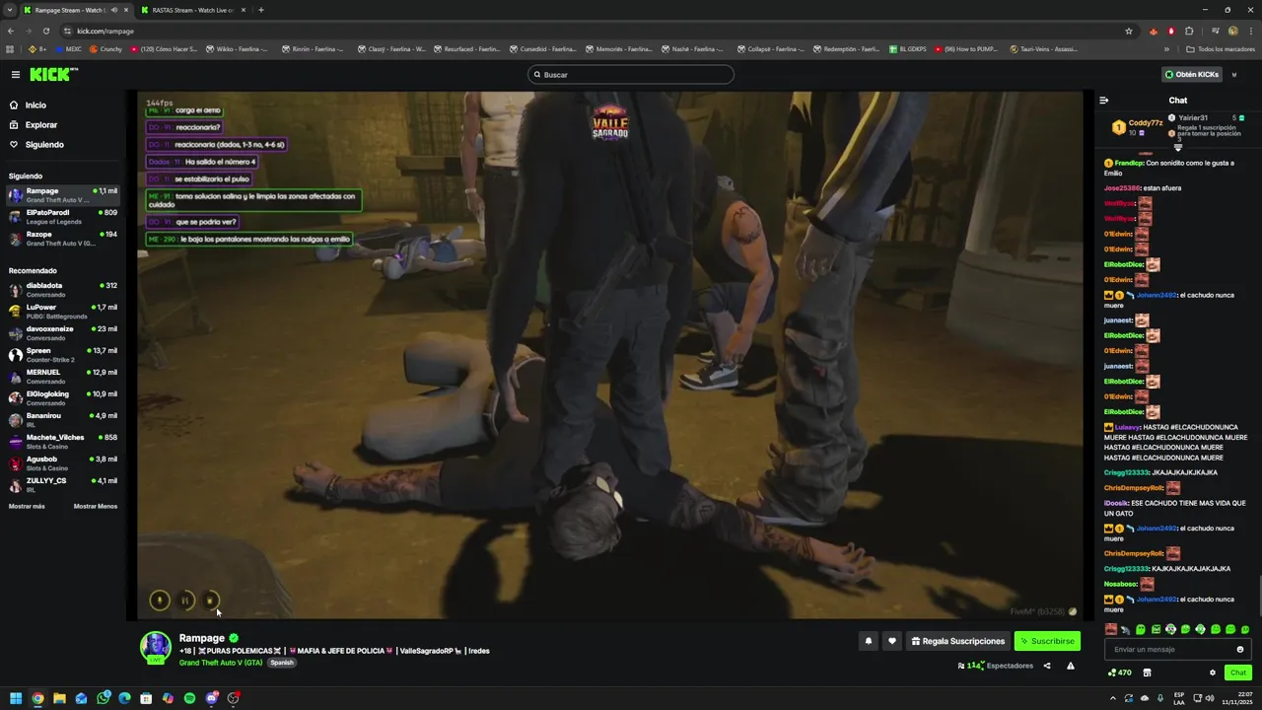This screenshot has height=710, width=1262.
Task: Open recommended channel Spreen
Action: (x=63, y=355)
